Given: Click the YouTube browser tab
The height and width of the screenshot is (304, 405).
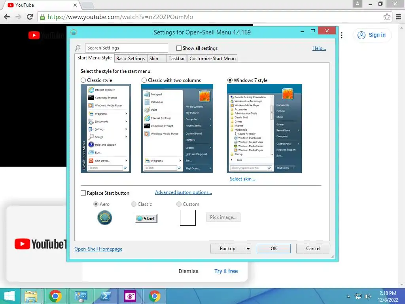Looking at the screenshot, I should (41, 5).
